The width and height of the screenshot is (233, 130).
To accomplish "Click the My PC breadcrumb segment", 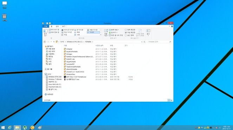I will [62, 42].
